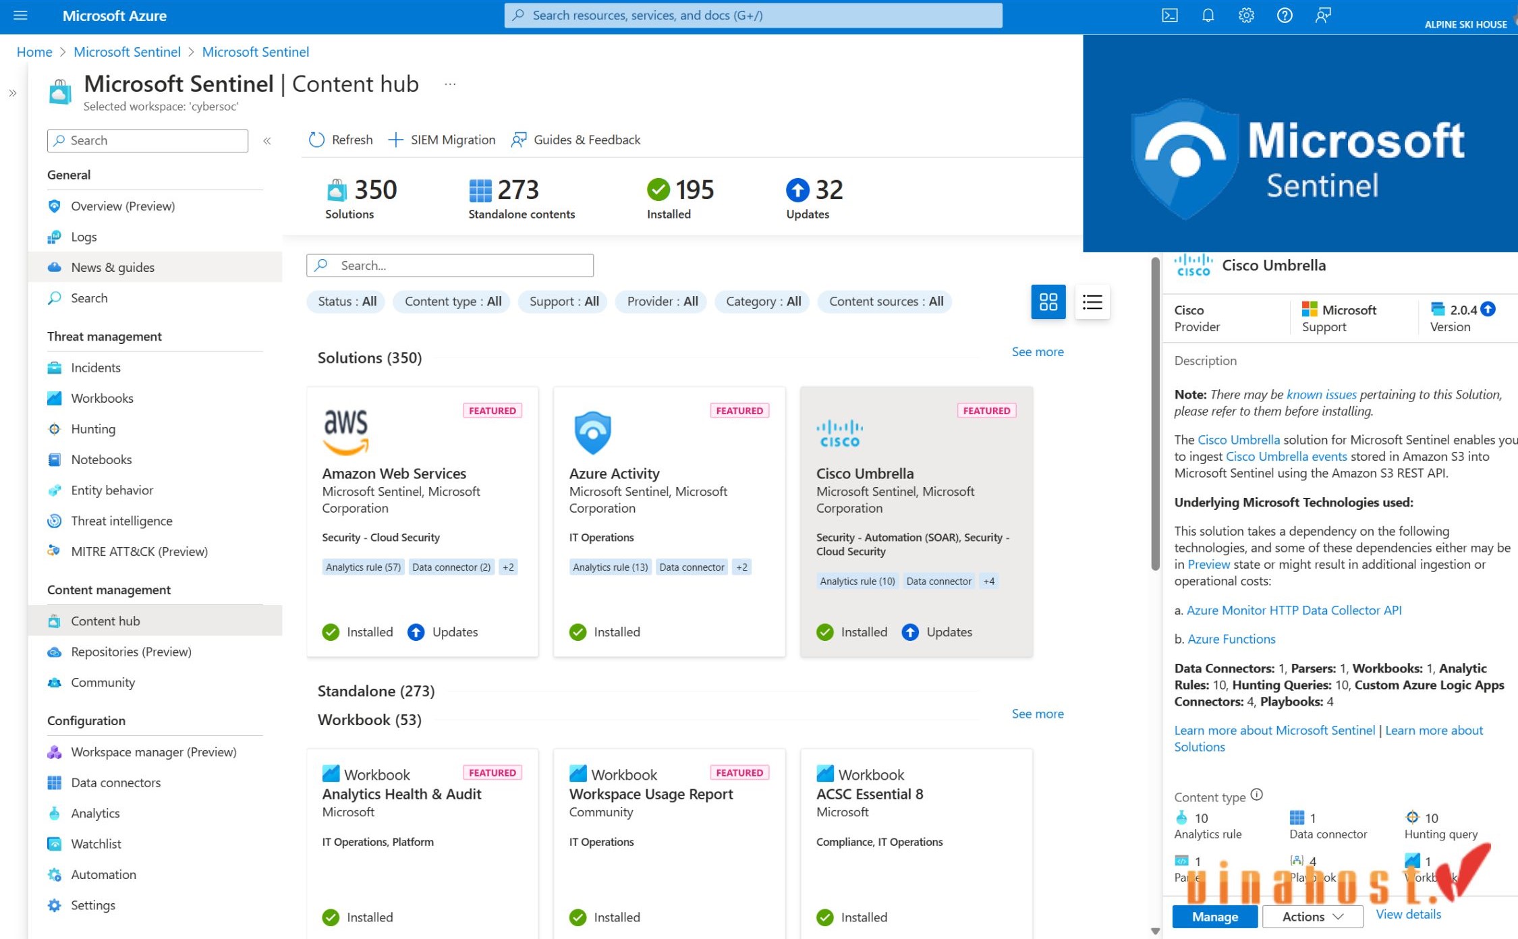Open Guides & Feedback

click(x=575, y=140)
